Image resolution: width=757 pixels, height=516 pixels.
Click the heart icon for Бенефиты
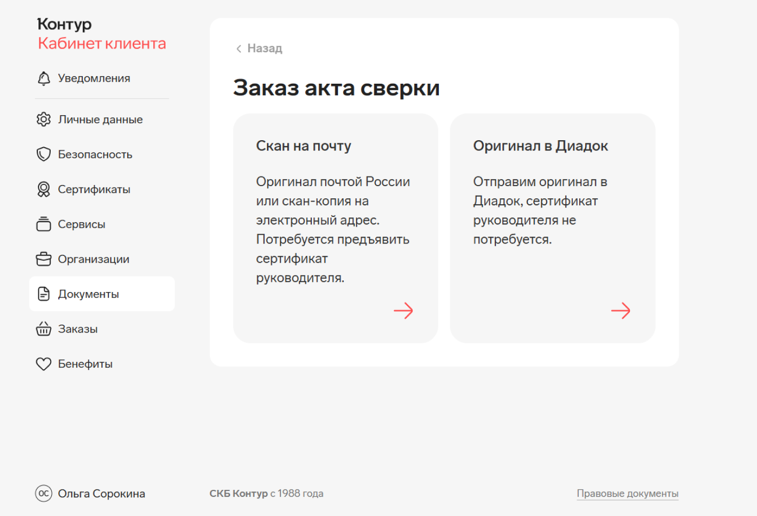point(44,364)
